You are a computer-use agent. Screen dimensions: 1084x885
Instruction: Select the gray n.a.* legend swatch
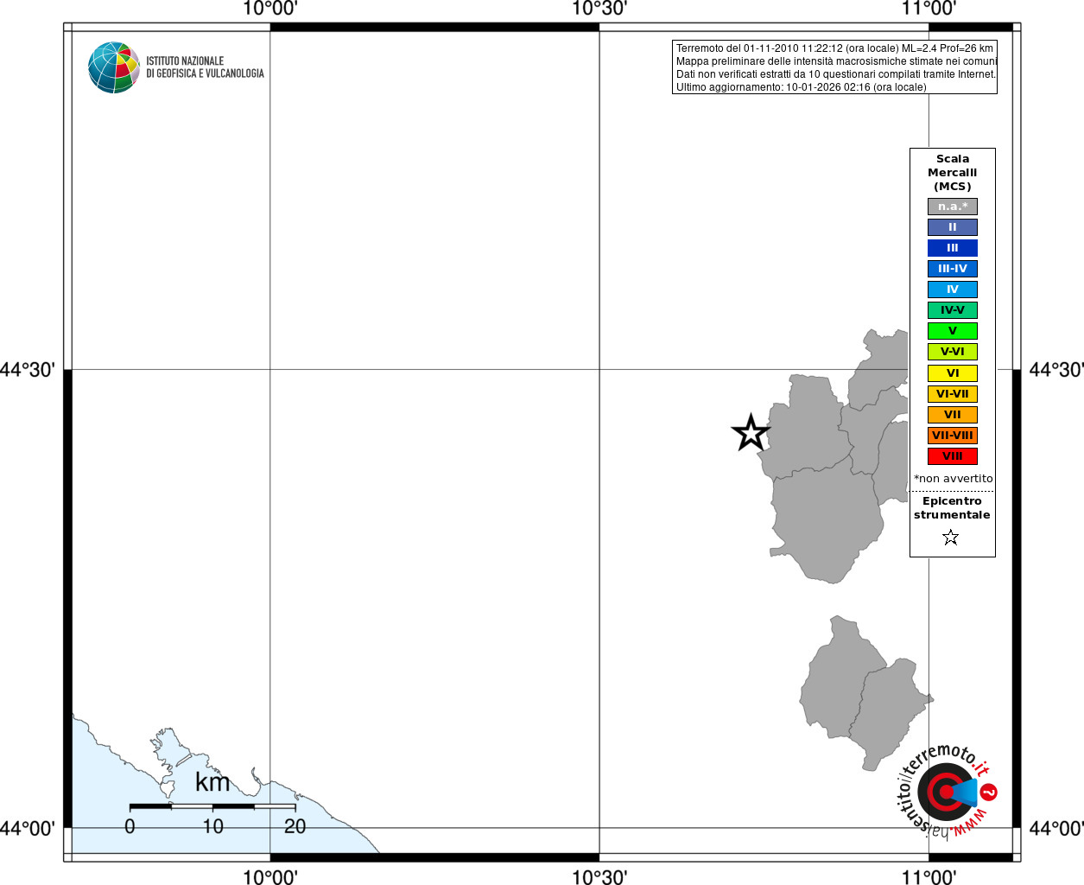[953, 207]
